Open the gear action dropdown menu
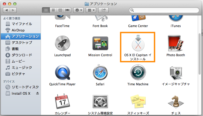The width and height of the screenshot is (203, 116). click(78, 10)
